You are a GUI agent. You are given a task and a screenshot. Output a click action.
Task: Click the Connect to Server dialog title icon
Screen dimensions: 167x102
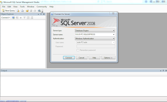52,14
